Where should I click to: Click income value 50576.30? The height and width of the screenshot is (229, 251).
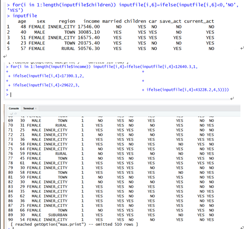point(89,49)
